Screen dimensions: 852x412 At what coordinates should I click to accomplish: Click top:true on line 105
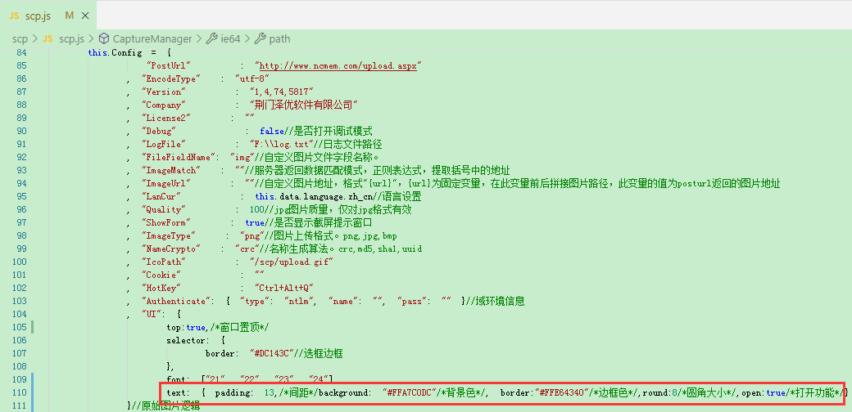(x=186, y=327)
